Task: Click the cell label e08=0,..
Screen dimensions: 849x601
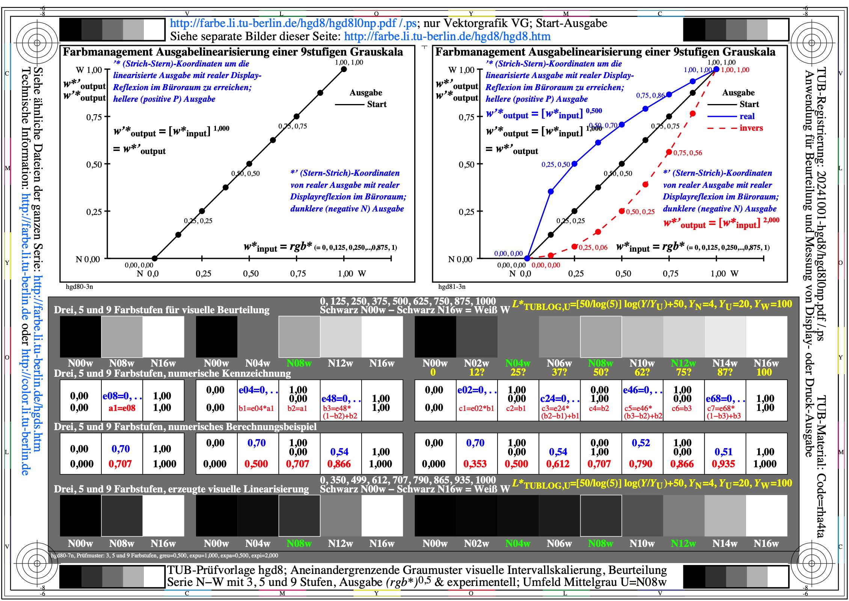Action: click(122, 396)
